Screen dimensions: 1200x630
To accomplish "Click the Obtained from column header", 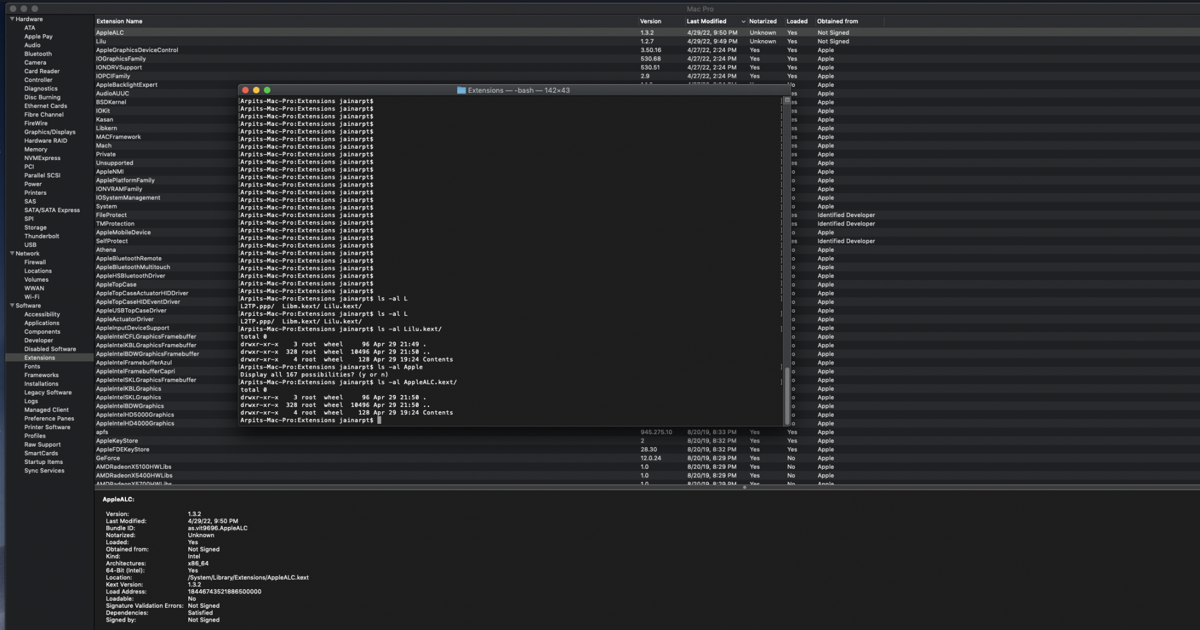I will (838, 22).
